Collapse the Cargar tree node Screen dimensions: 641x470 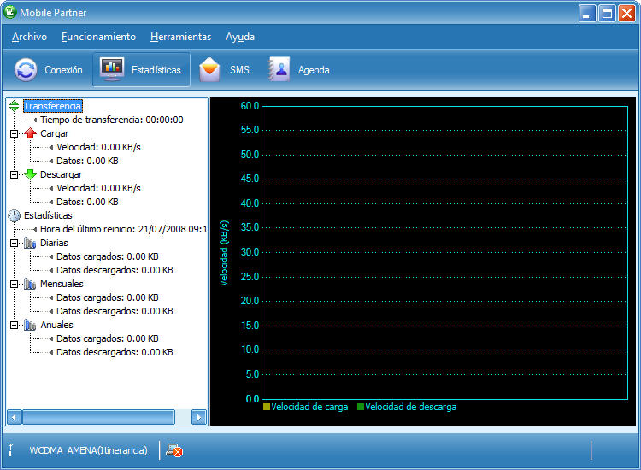click(14, 133)
